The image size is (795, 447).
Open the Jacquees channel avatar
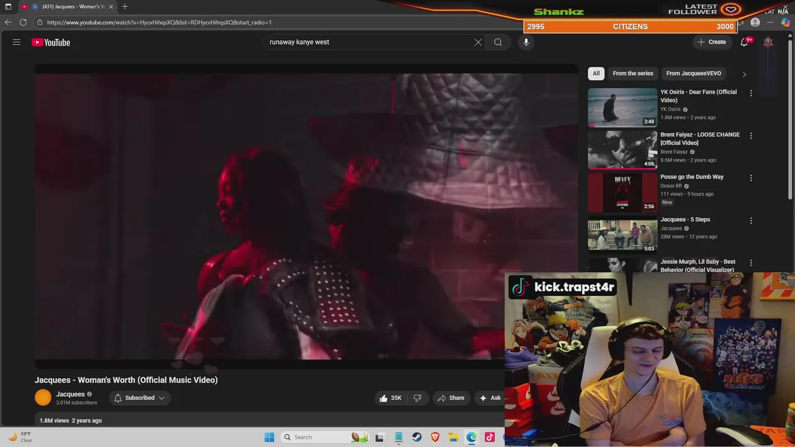pos(43,397)
